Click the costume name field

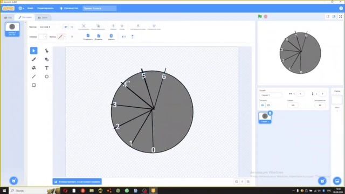point(50,27)
